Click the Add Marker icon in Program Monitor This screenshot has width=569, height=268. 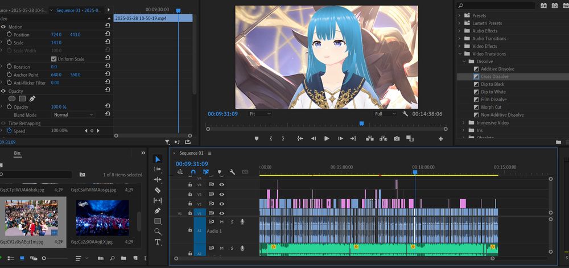tap(257, 138)
